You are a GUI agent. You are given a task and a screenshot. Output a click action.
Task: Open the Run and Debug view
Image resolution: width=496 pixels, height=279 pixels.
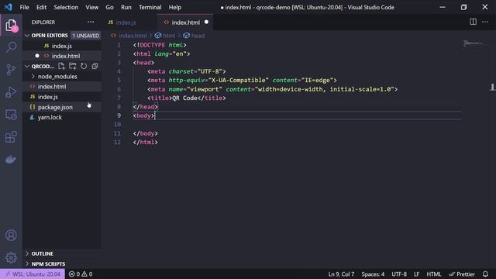click(11, 92)
